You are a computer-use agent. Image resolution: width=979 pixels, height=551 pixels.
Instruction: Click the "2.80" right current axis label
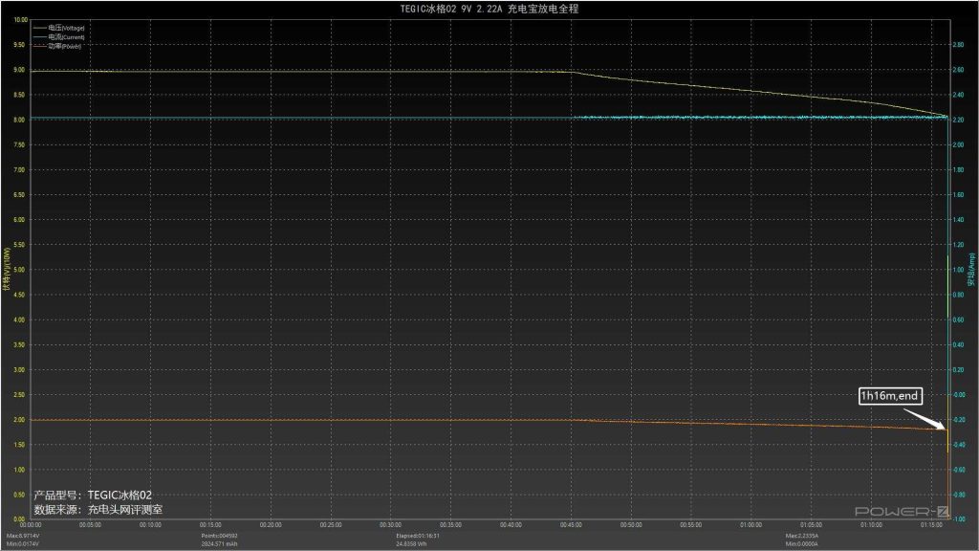(x=958, y=45)
